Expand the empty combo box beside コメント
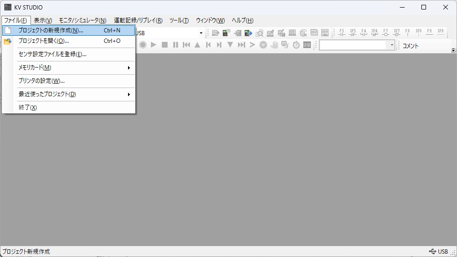The height and width of the screenshot is (257, 457). (x=392, y=45)
